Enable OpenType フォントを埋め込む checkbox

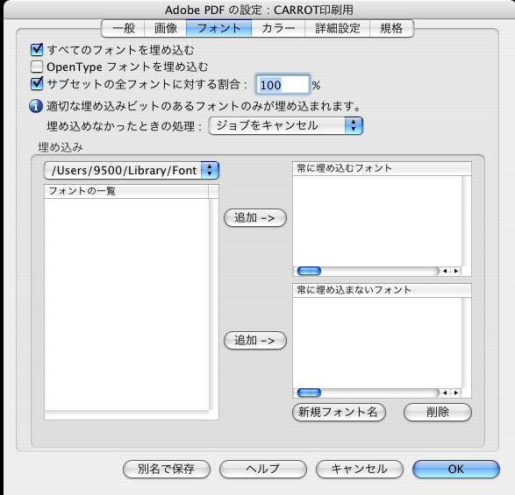37,67
